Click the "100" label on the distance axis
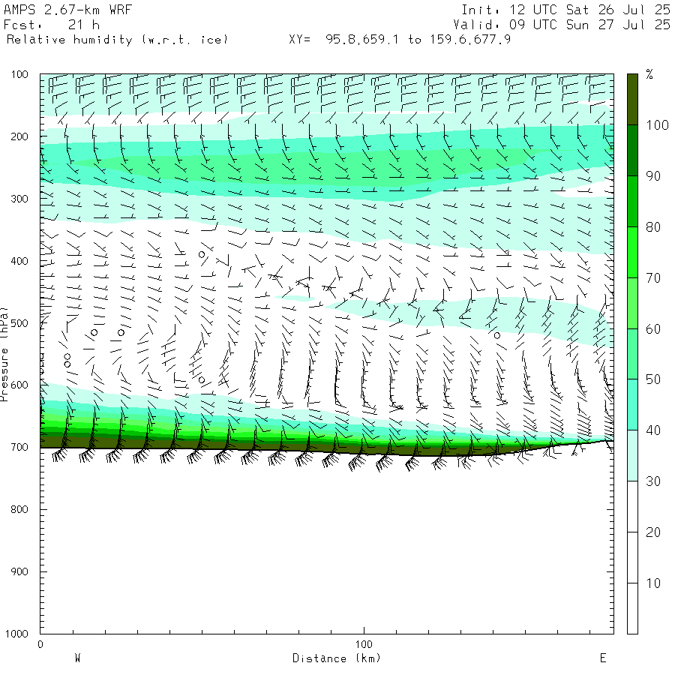The image size is (675, 675). 364,644
